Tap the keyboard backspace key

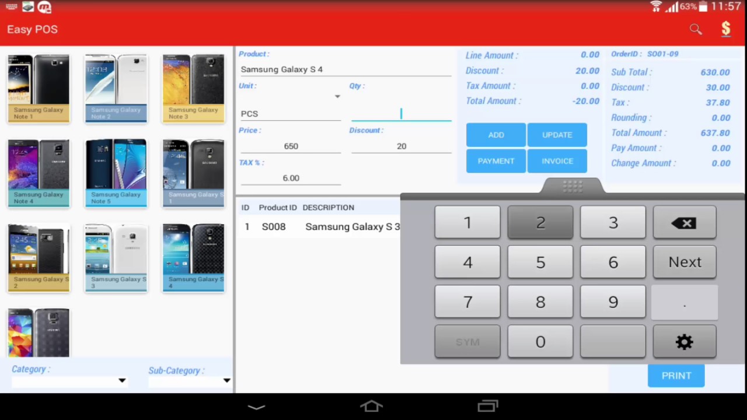[685, 222]
